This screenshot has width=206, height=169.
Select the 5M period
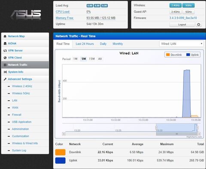point(84,59)
